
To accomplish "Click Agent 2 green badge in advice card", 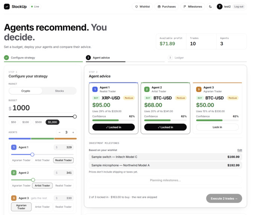I will pyautogui.click(x=147, y=89).
